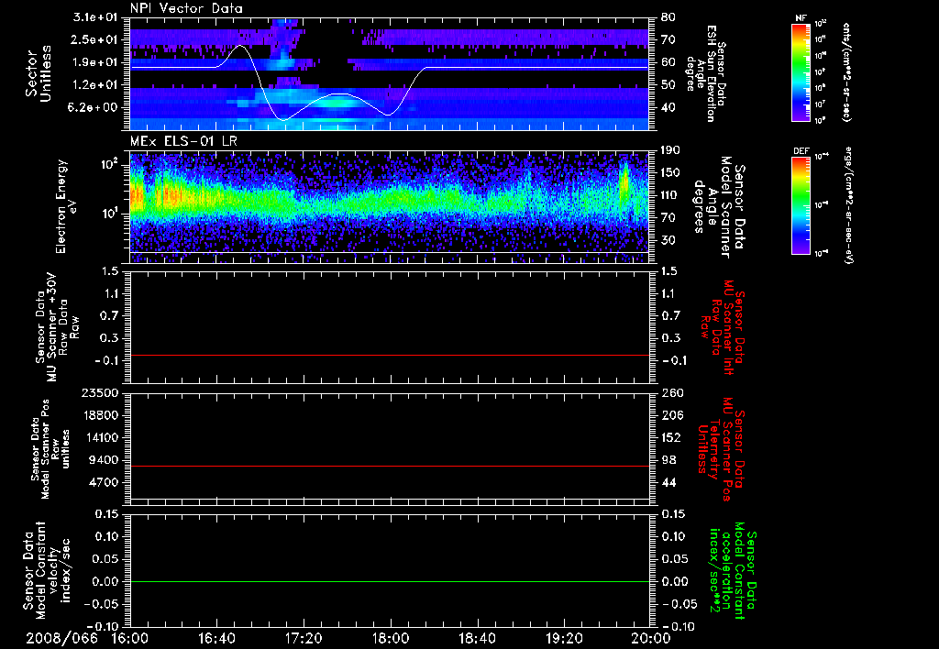Click the 19:20 time axis label
The width and height of the screenshot is (939, 649).
[564, 638]
